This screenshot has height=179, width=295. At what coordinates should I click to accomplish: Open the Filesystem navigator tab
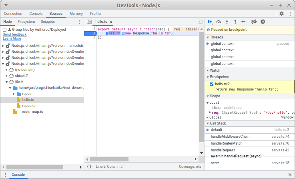pyautogui.click(x=26, y=22)
